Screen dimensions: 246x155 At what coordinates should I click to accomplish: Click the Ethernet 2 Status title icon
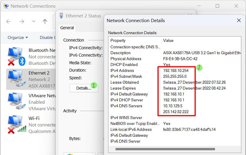61,16
